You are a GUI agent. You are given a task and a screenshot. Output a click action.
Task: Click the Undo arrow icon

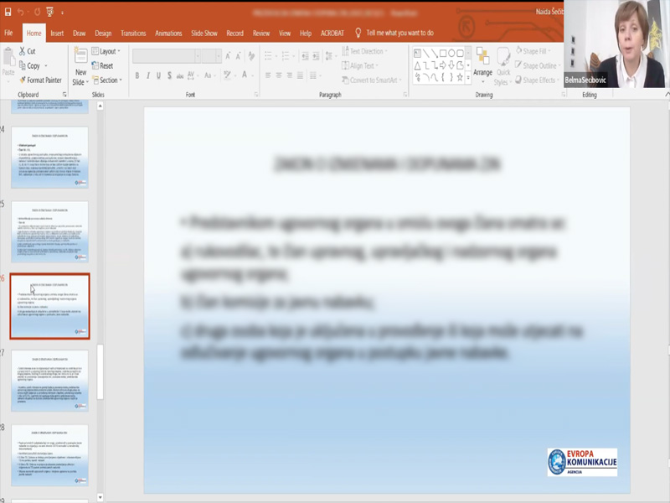21,13
